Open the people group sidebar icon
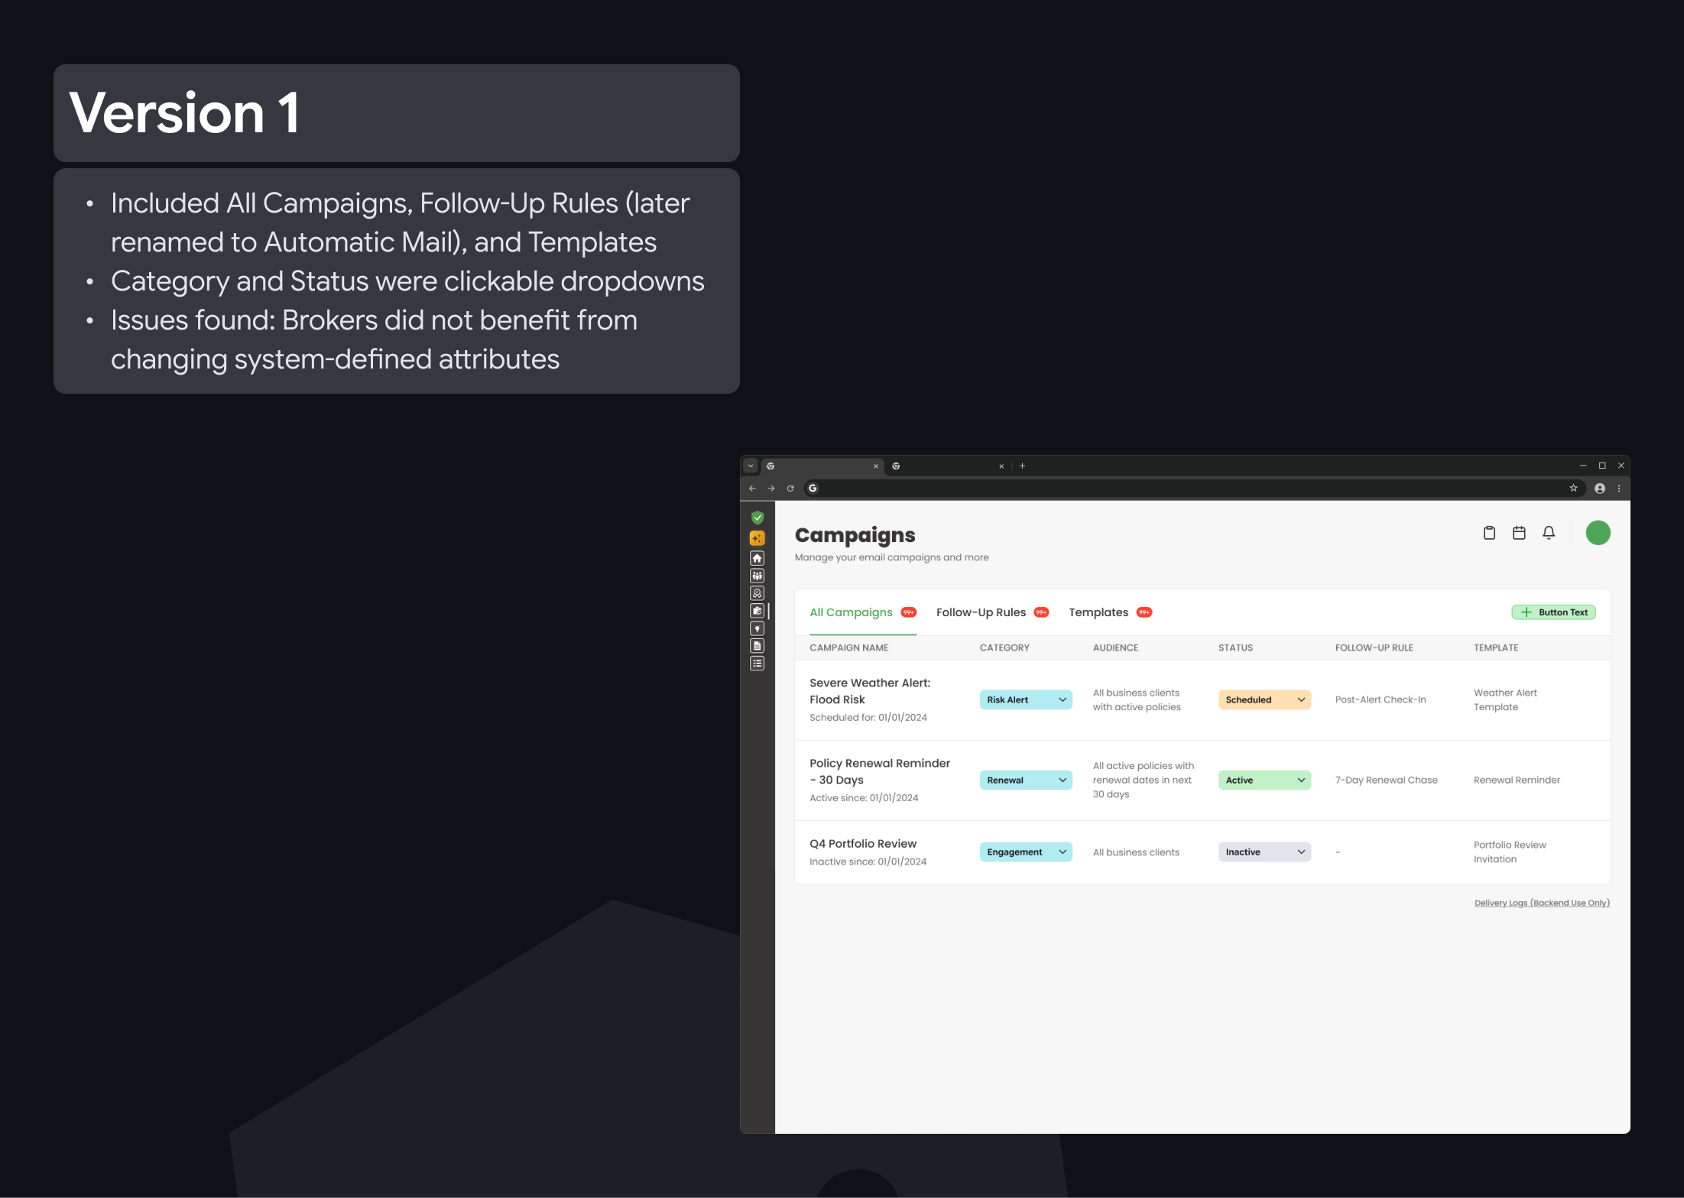Image resolution: width=1684 pixels, height=1198 pixels. [x=757, y=576]
